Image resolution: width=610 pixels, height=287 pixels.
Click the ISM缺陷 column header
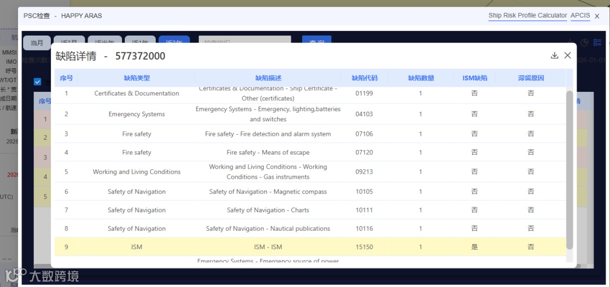click(474, 78)
